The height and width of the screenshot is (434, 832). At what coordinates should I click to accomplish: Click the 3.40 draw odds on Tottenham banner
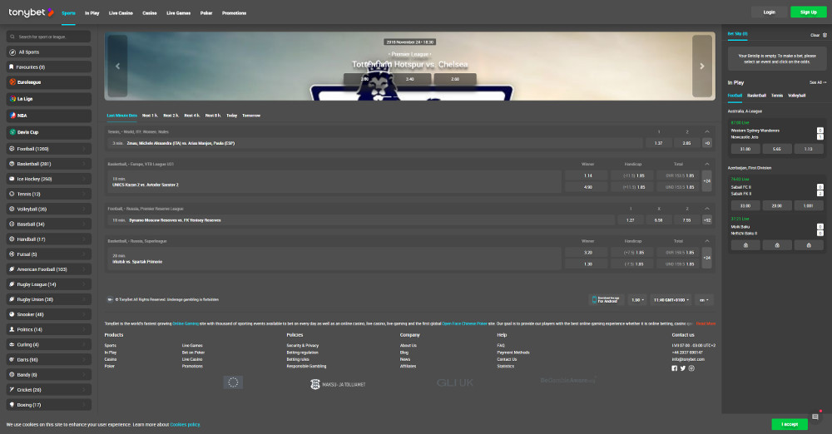click(410, 79)
